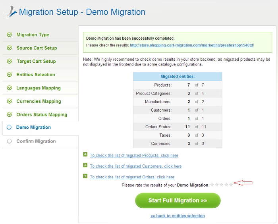Viewport: 278px width, 224px height.
Task: Click the Cart2Cart logo icon in header
Action: [11, 12]
